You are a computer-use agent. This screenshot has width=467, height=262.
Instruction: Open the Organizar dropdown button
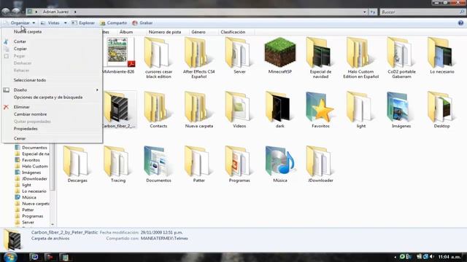pos(20,23)
